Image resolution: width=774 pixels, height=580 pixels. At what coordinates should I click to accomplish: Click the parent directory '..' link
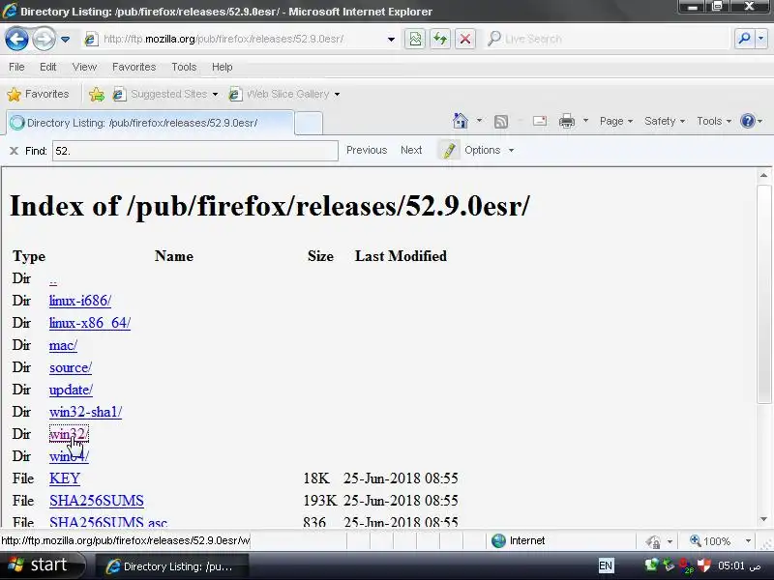53,279
